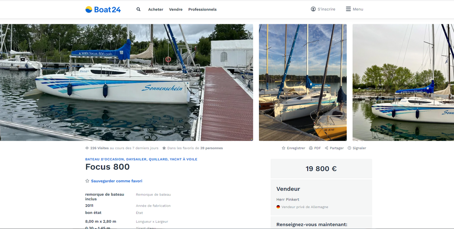This screenshot has height=229, width=454.
Task: Click the Partager share icon
Action: pyautogui.click(x=326, y=148)
